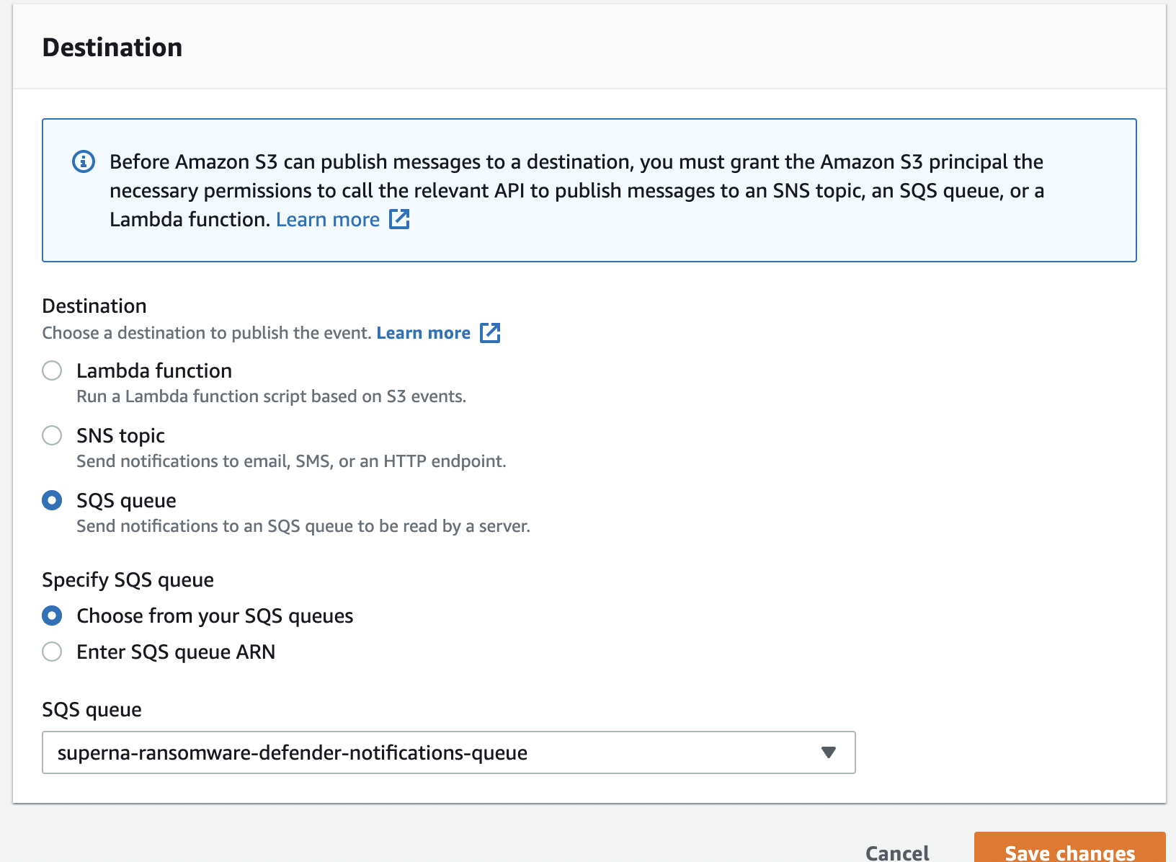
Task: Select Choose from your SQS queues
Action: tap(51, 616)
